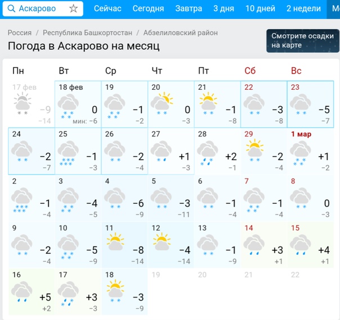Click the Россия breadcrumb link
340x320 pixels.
[20, 33]
